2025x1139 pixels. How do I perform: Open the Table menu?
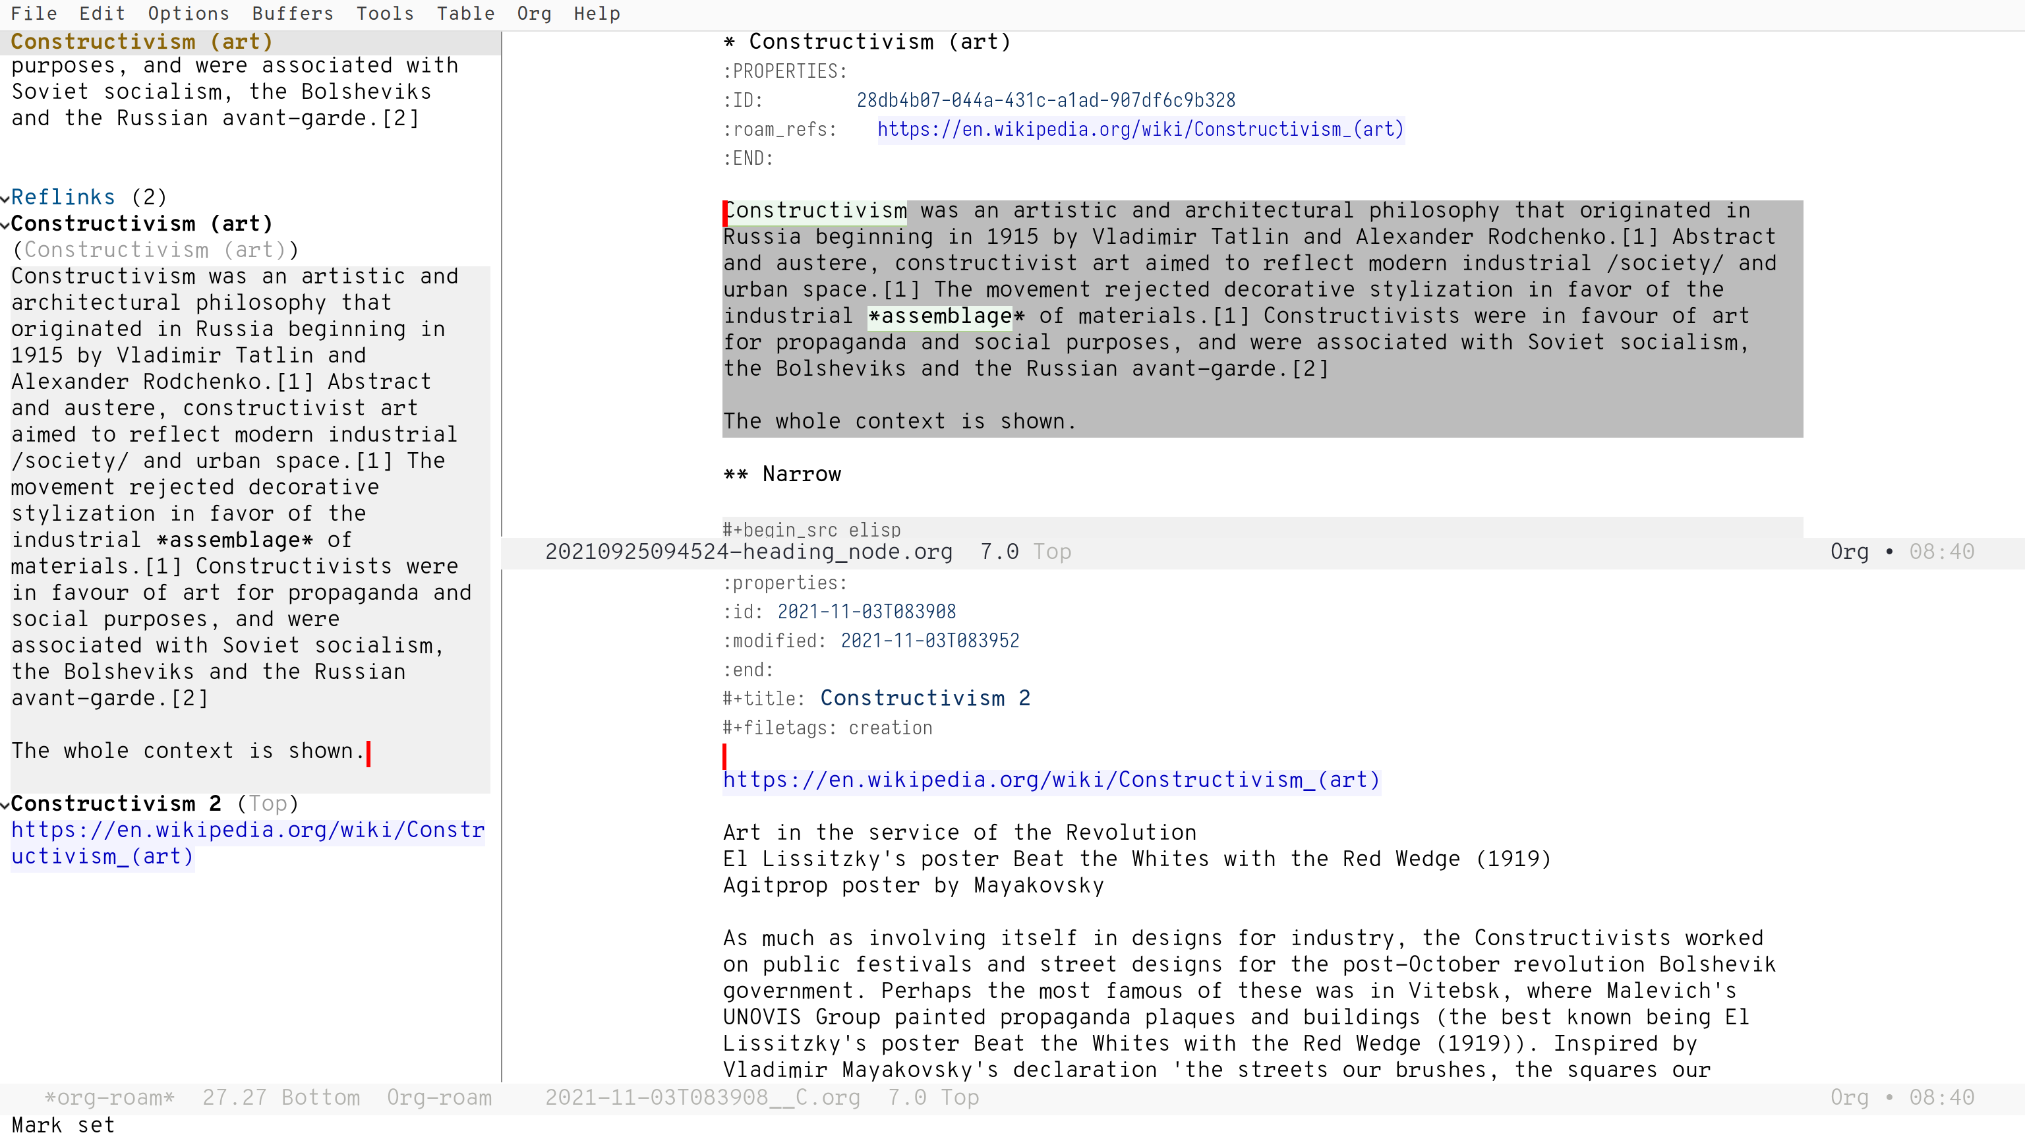(465, 13)
